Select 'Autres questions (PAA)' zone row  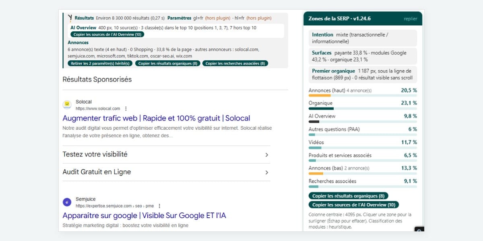click(x=363, y=131)
